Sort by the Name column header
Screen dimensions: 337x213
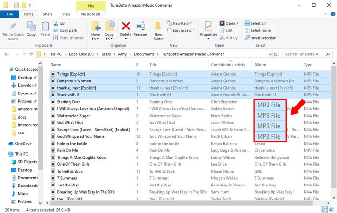click(56, 65)
